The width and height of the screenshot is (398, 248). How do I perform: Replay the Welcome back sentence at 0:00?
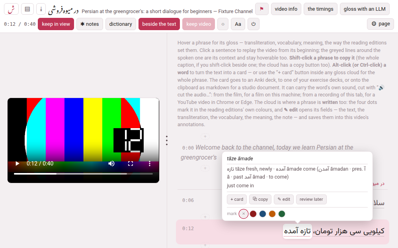coord(267,152)
